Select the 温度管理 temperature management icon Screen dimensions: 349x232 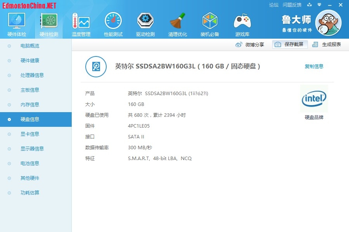coord(81,23)
